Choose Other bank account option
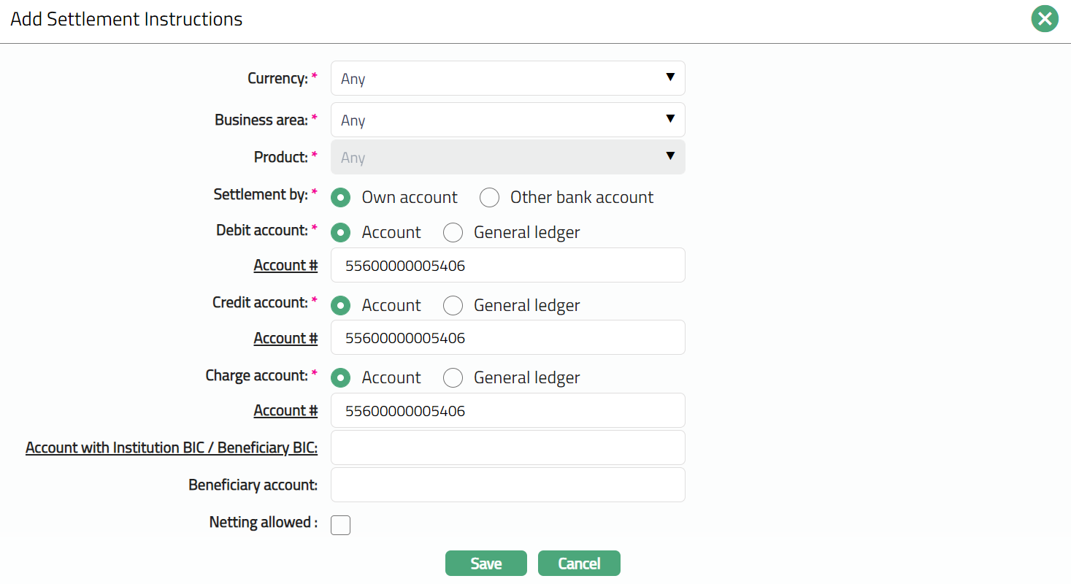This screenshot has width=1071, height=584. [489, 198]
